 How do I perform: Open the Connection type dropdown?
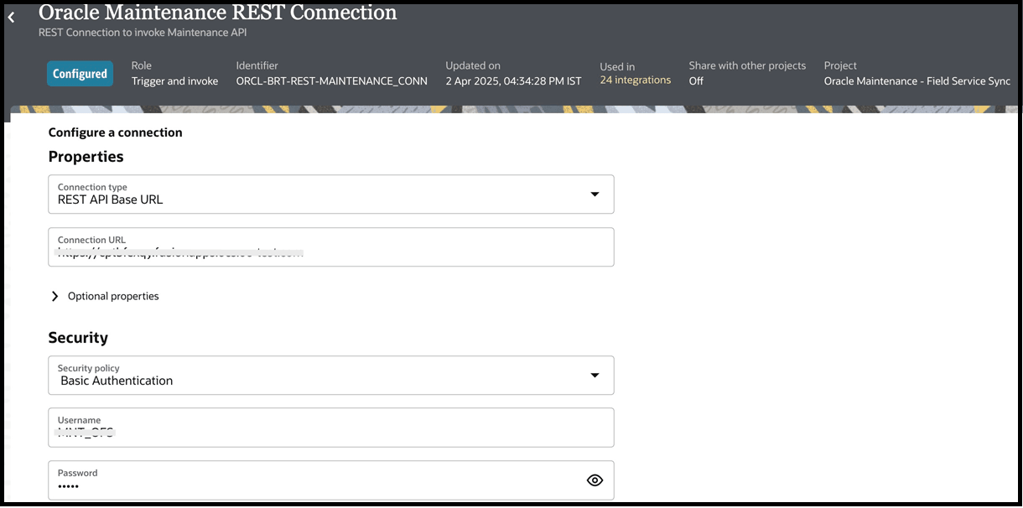click(x=331, y=194)
